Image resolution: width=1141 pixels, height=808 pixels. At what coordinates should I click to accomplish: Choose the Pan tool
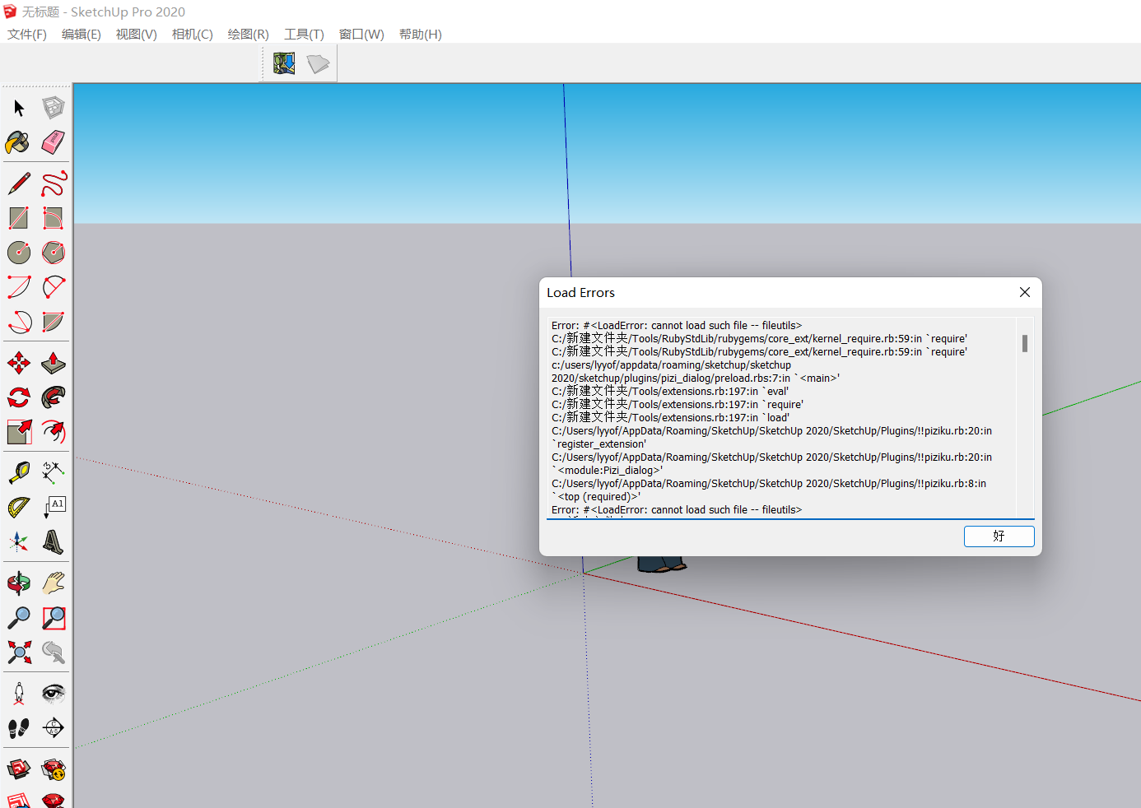click(53, 583)
